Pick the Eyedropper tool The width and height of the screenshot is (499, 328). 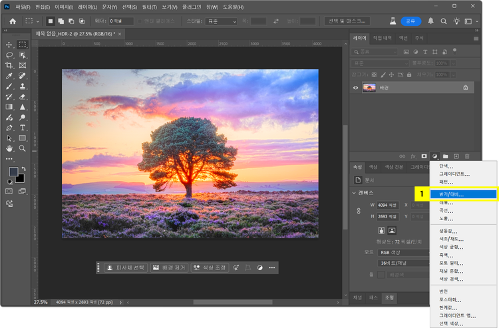click(9, 76)
